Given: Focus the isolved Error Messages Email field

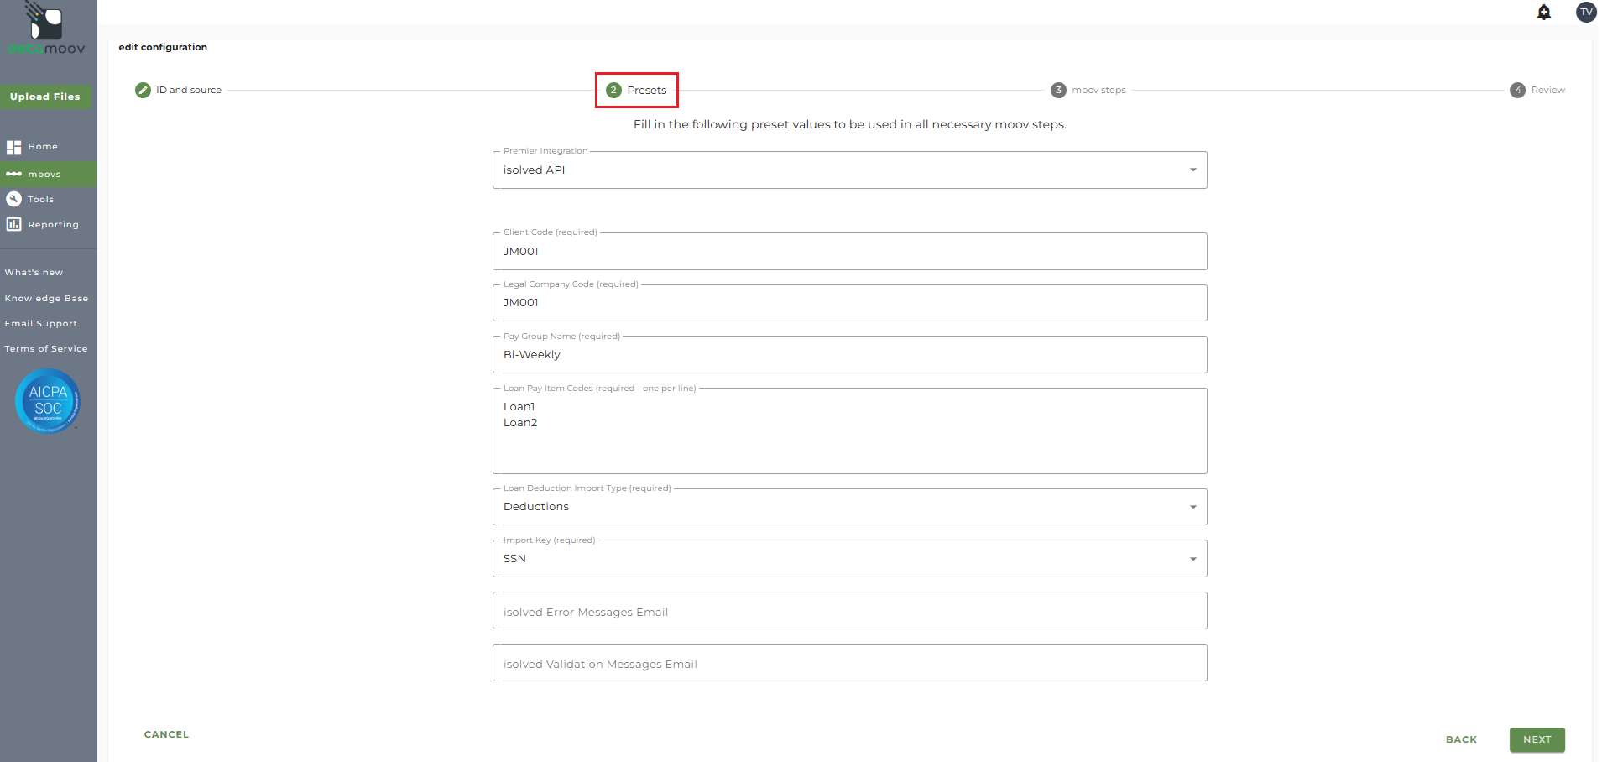Looking at the screenshot, I should point(849,611).
